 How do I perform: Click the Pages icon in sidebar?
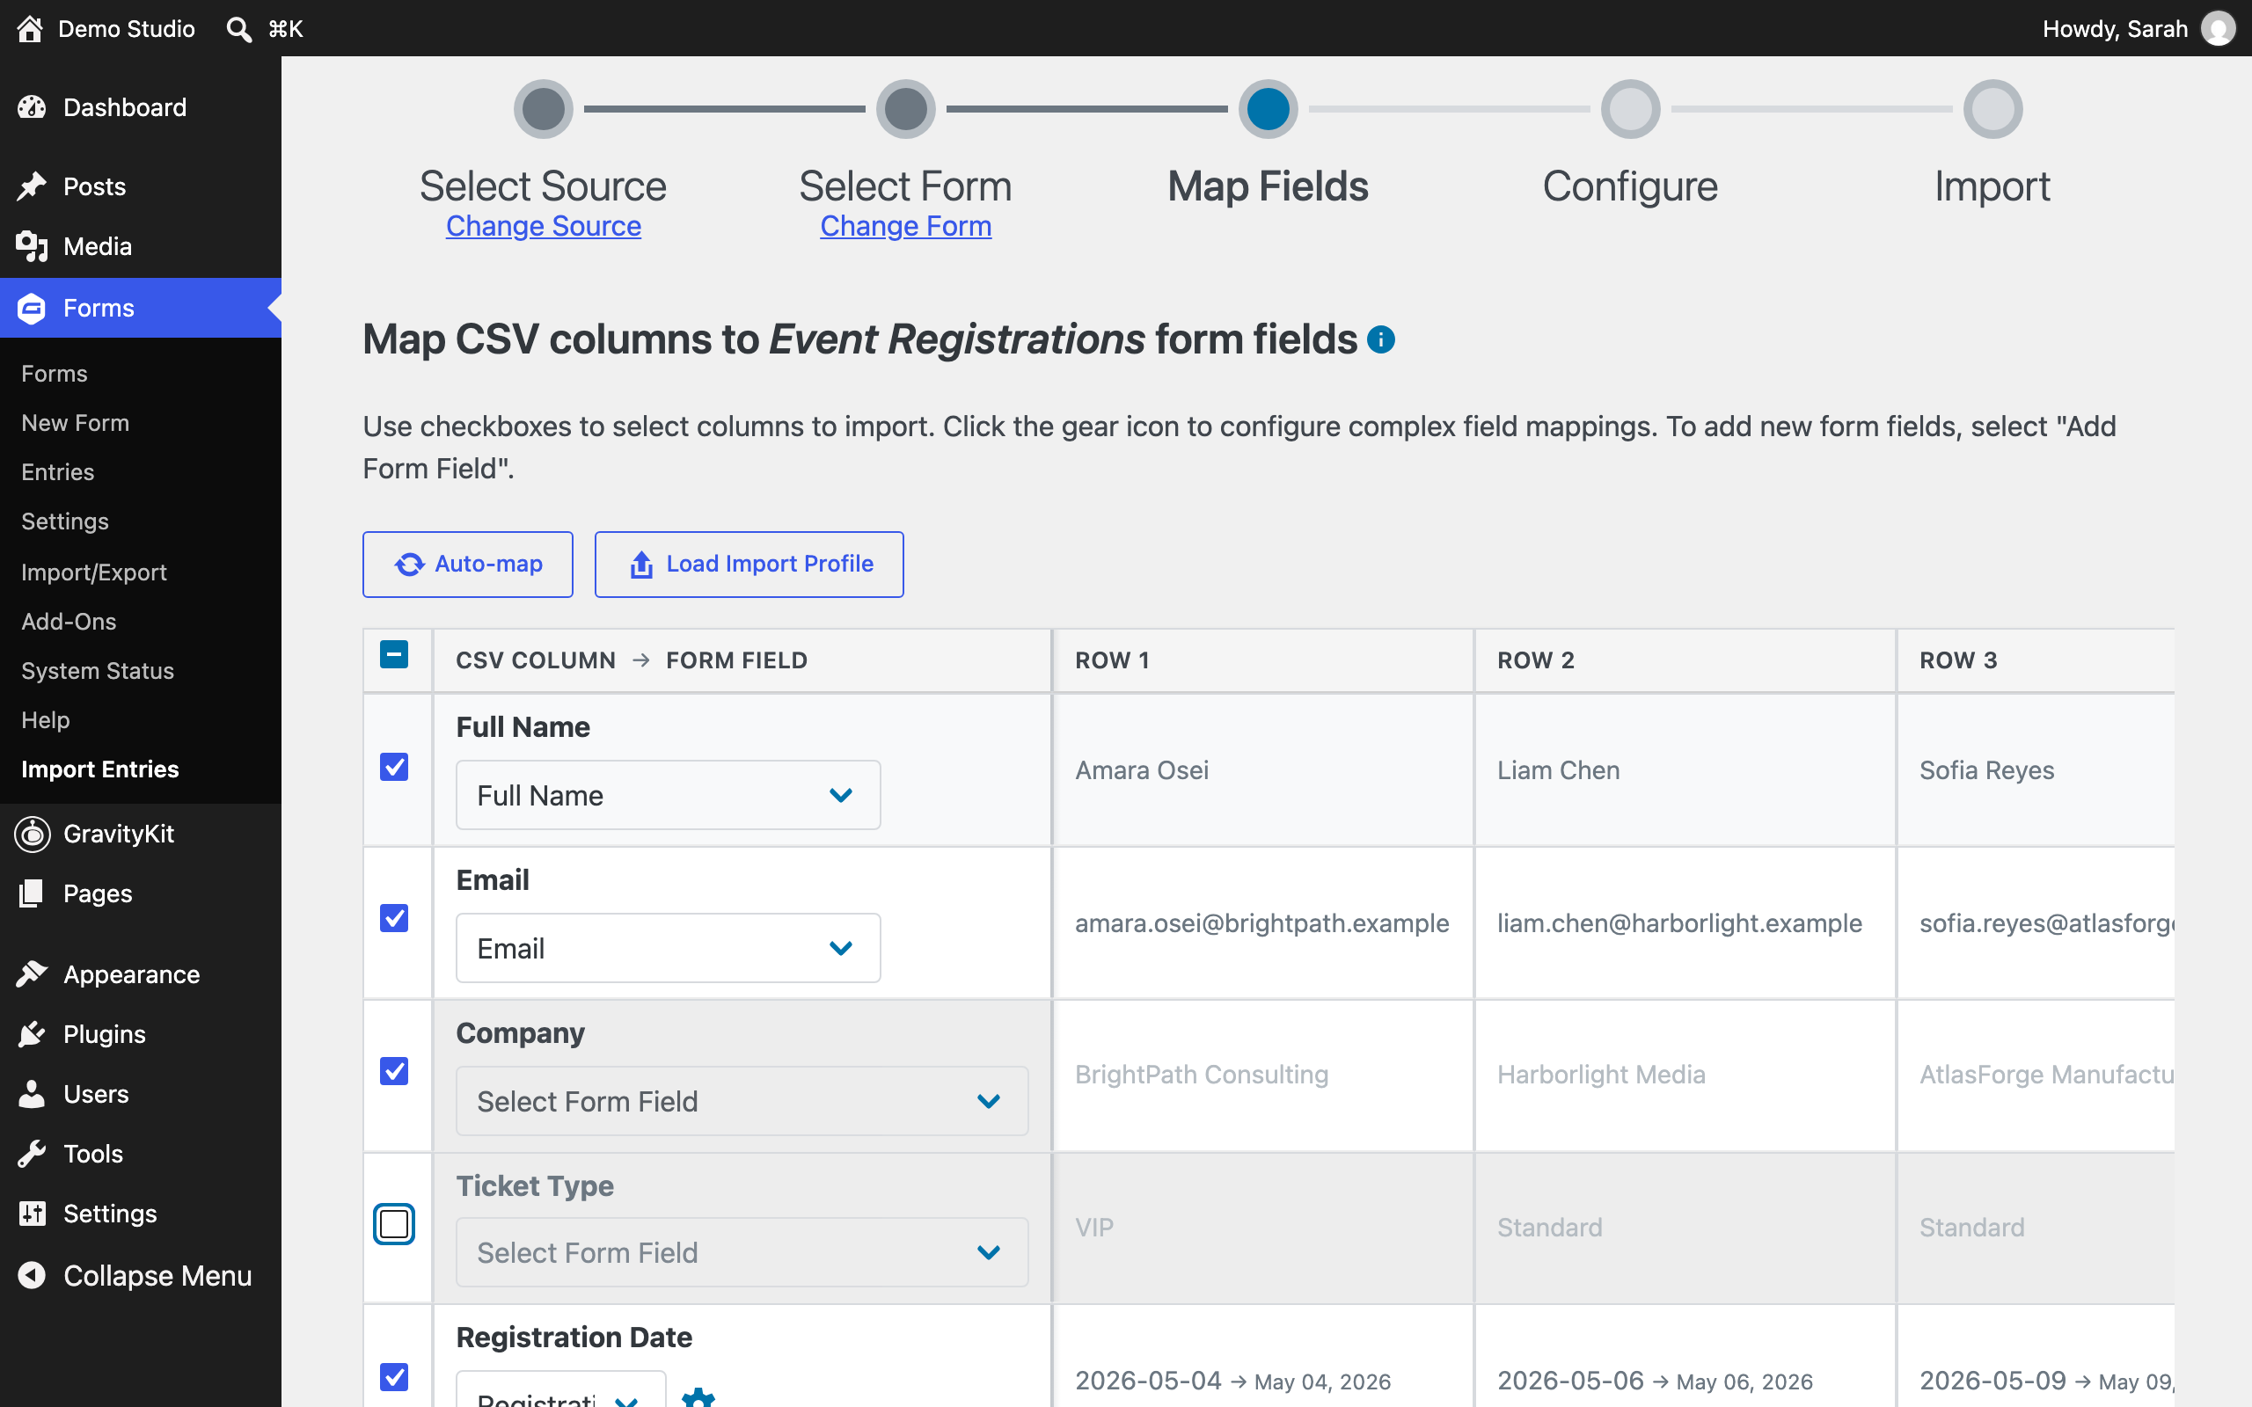tap(32, 893)
